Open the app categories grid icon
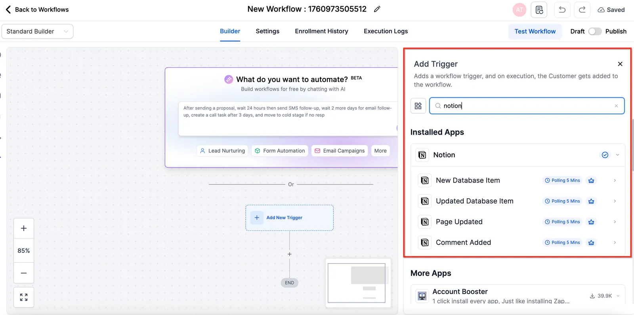This screenshot has width=634, height=315. (x=418, y=106)
